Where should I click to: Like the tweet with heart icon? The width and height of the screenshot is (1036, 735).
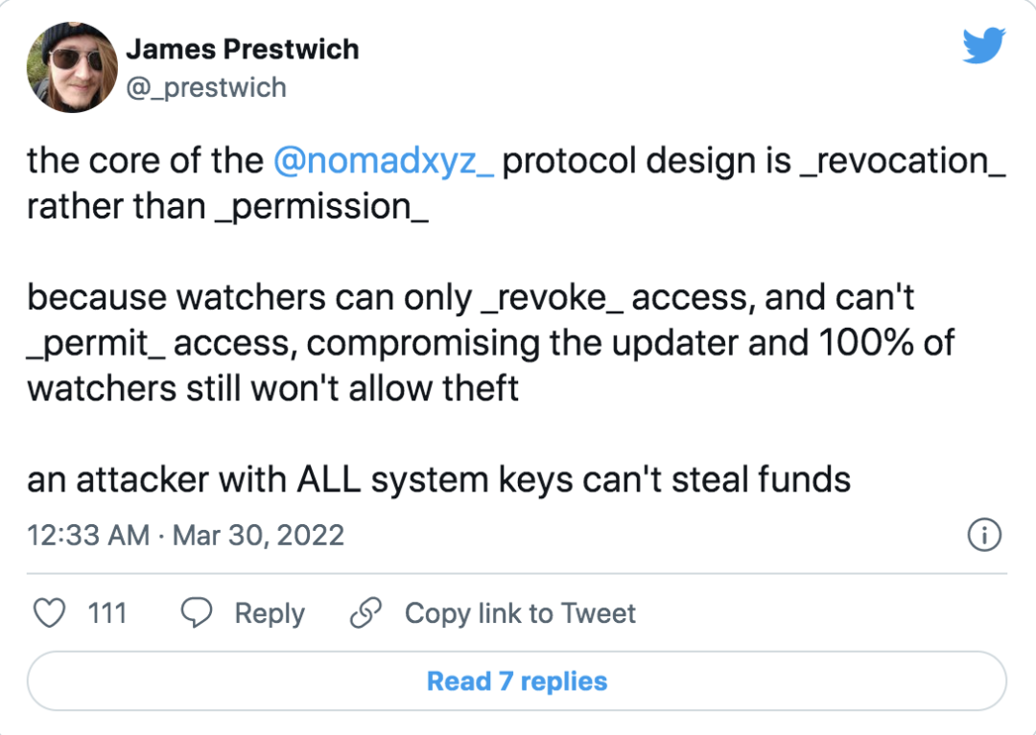point(50,613)
